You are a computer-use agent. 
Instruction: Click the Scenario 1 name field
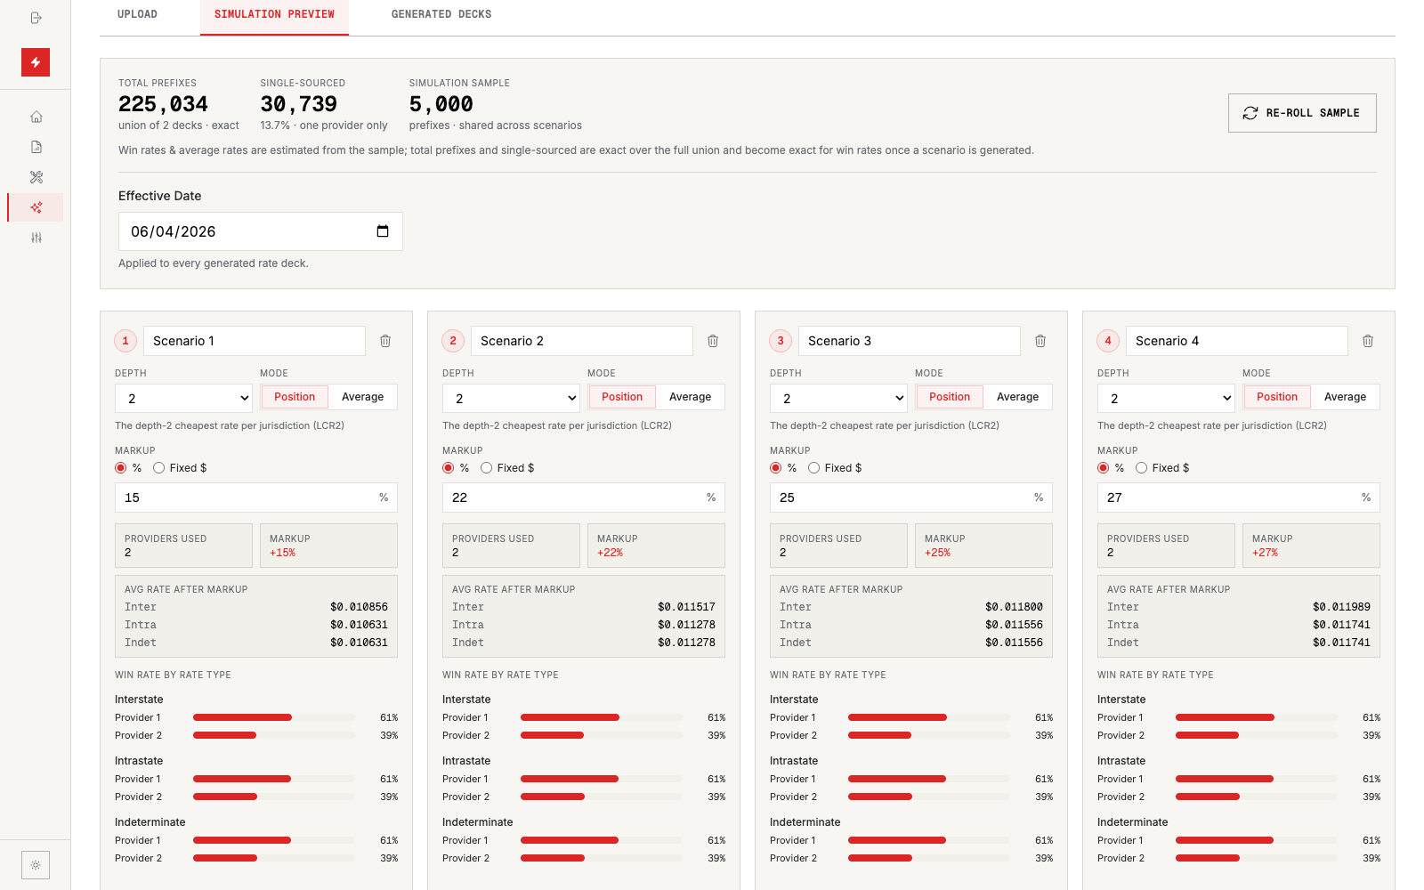[255, 341]
